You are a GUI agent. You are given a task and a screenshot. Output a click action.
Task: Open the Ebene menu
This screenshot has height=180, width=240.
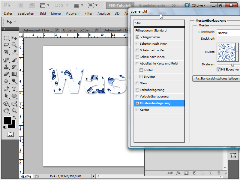[x=56, y=13]
